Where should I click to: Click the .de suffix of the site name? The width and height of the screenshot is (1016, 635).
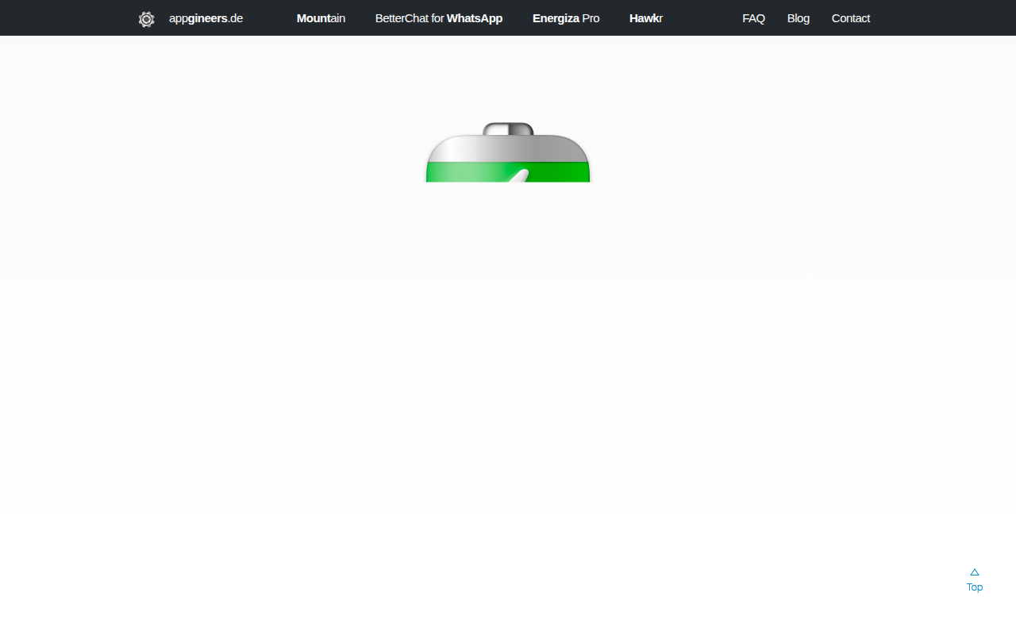pyautogui.click(x=235, y=18)
